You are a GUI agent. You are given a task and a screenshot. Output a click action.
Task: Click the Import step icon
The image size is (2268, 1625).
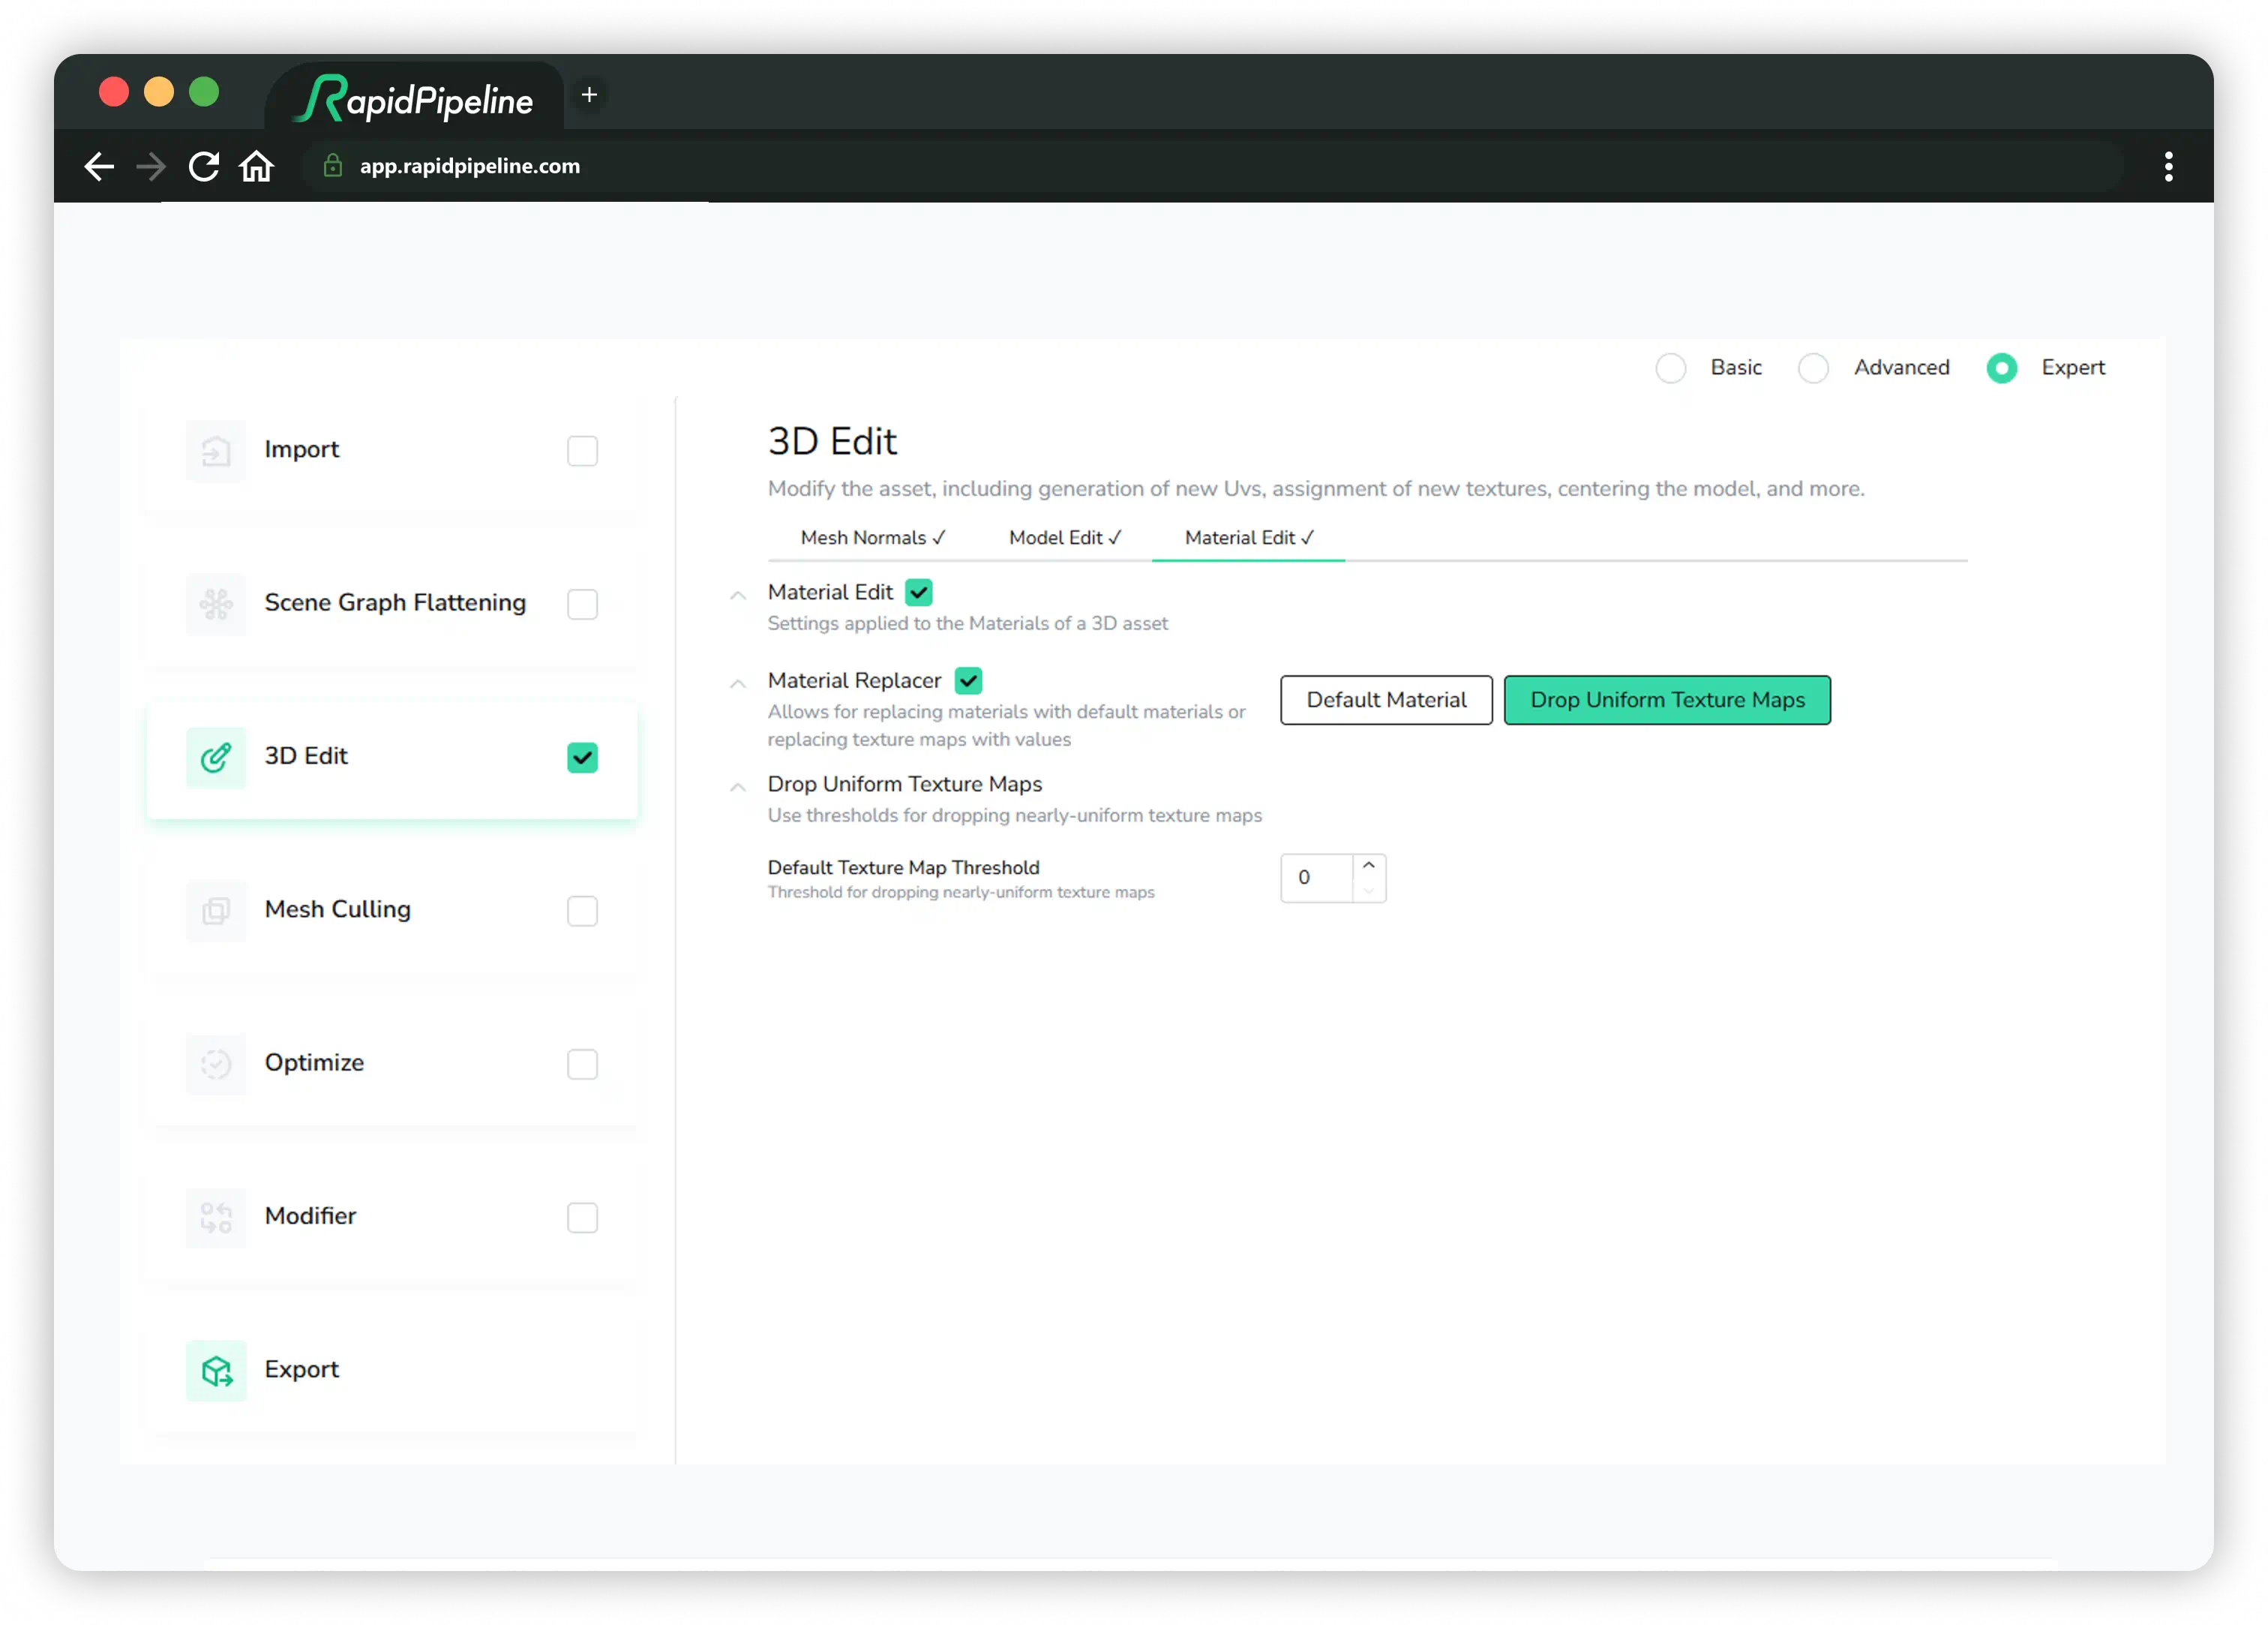[216, 452]
